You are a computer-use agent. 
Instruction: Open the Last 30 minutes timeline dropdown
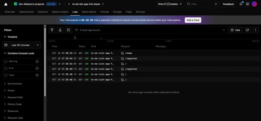coord(22,45)
